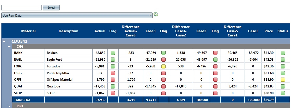Viewport: 291px width, 108px height.
Task: Click the text field beside Select
Action: pyautogui.click(x=21, y=8)
